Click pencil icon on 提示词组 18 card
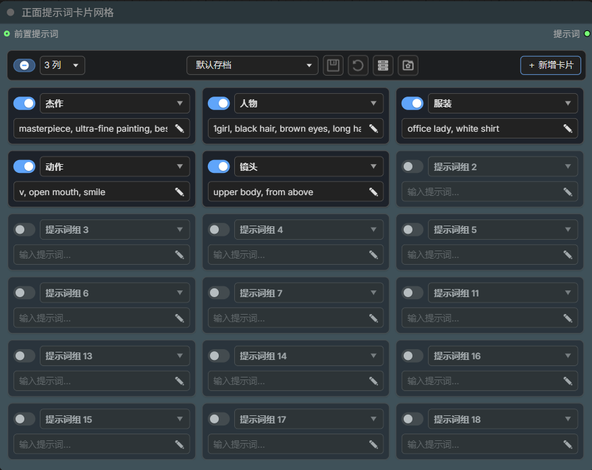The image size is (592, 470). pos(568,444)
